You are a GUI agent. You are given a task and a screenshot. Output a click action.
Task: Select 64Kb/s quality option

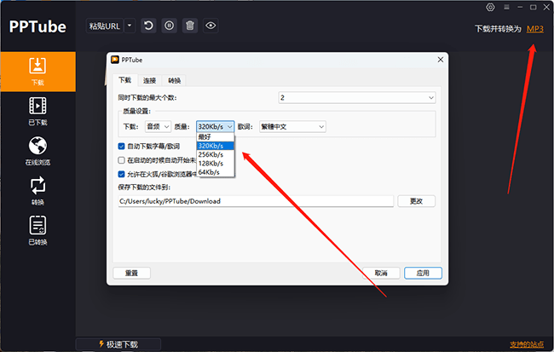point(215,172)
